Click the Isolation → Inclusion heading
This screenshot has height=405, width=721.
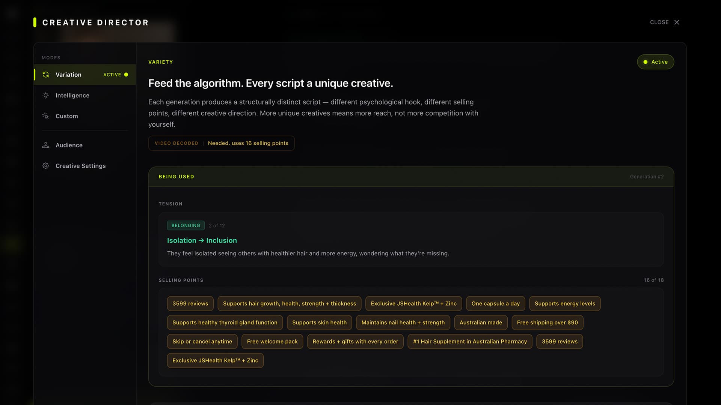pos(202,240)
